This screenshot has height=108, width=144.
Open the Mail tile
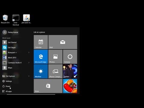[63, 42]
